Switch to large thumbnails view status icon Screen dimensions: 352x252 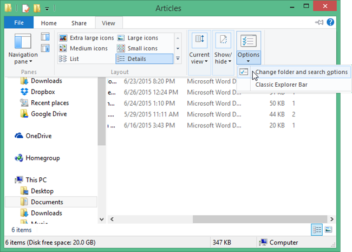point(328,230)
